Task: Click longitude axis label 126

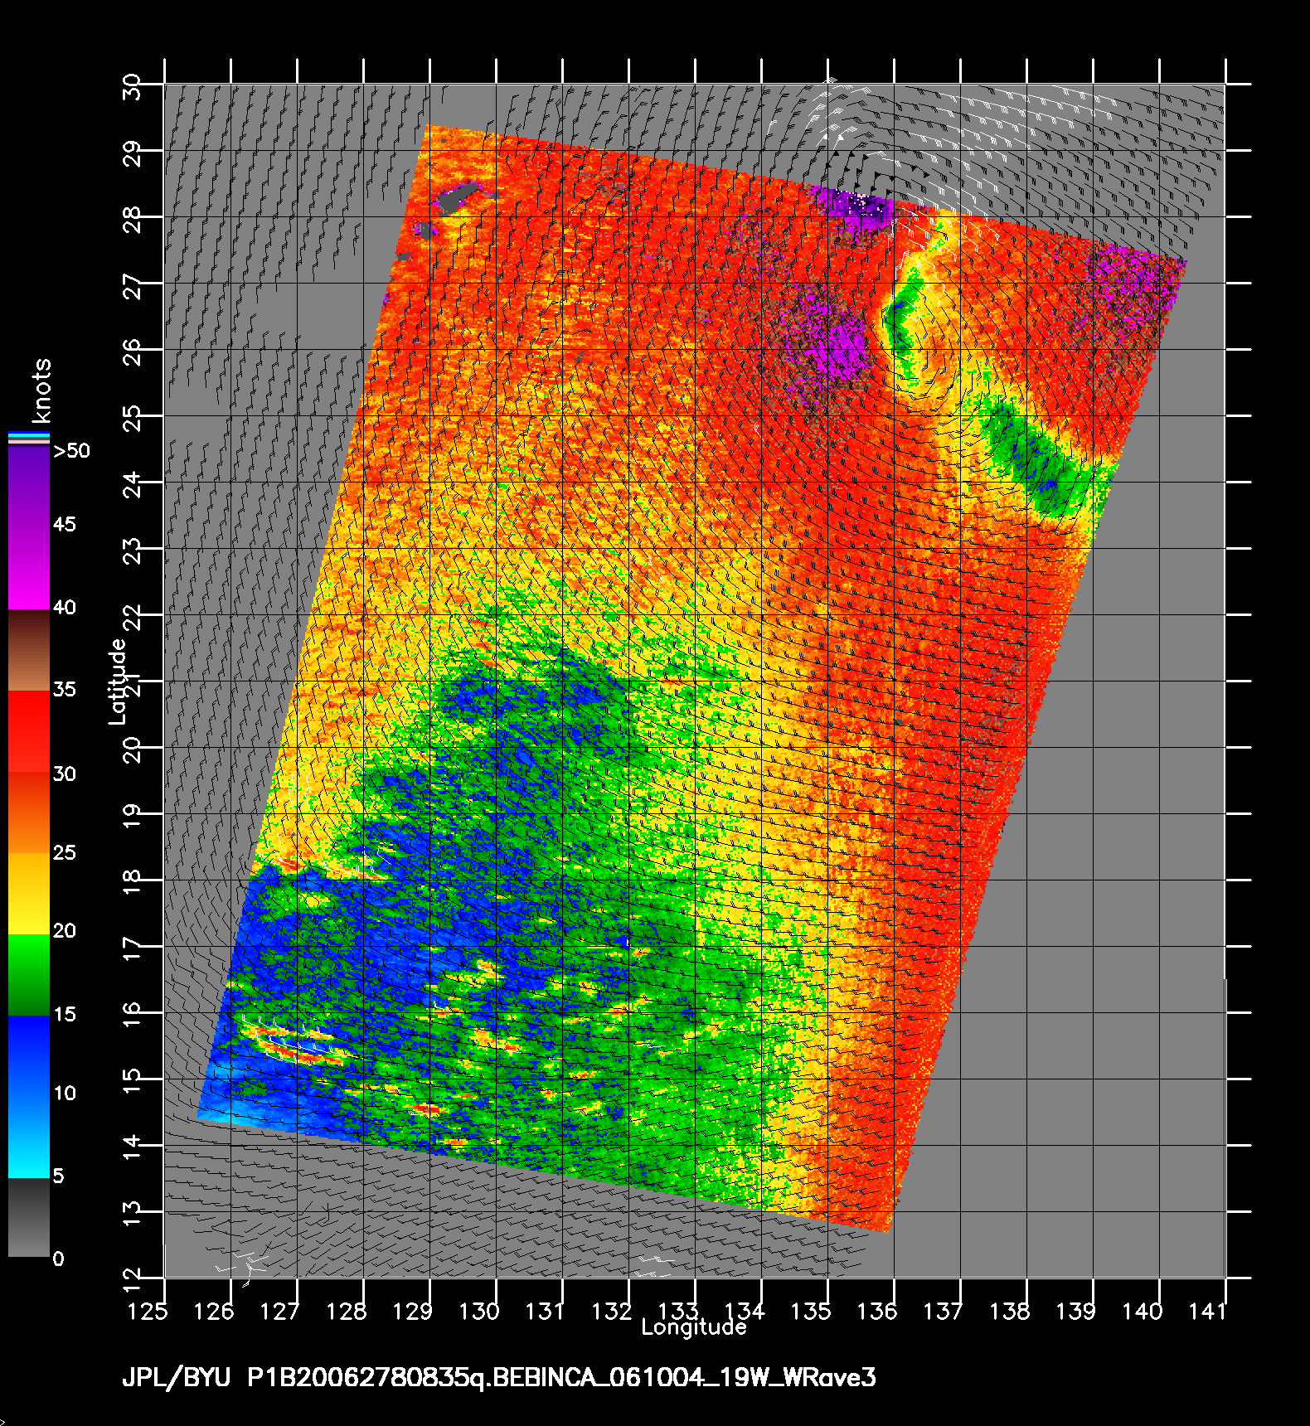Action: coord(214,1312)
